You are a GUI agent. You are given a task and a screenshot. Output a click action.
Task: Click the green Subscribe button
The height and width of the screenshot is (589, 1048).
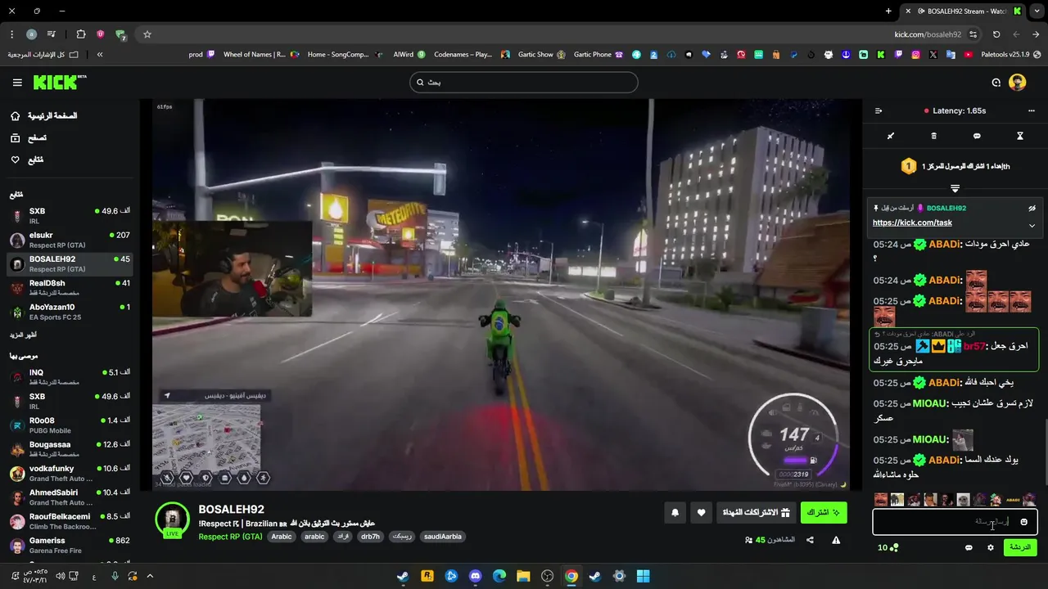pyautogui.click(x=824, y=513)
